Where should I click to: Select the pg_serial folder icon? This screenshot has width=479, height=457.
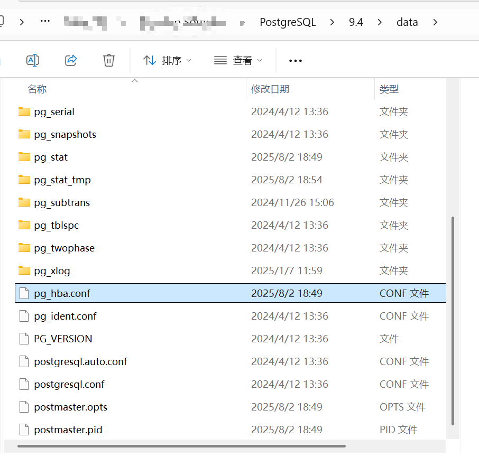click(x=24, y=111)
